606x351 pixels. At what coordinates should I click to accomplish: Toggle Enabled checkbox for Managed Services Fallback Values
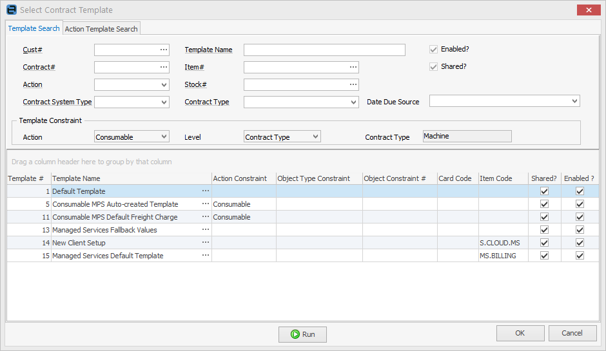[x=580, y=230]
